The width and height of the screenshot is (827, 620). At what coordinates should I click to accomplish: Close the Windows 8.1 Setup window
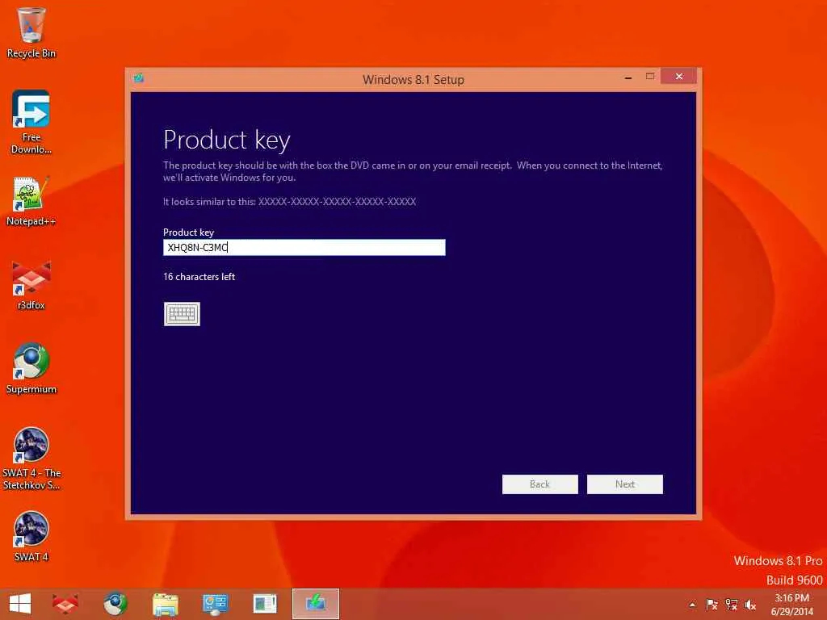(x=678, y=77)
